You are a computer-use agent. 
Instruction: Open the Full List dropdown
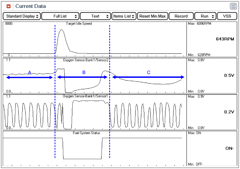(60, 16)
